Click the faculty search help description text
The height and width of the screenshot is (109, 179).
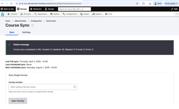tap(31, 92)
